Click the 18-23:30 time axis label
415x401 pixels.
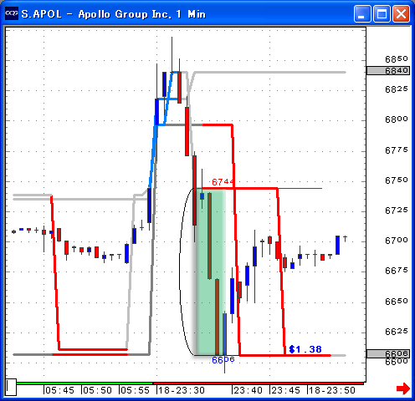tap(182, 390)
